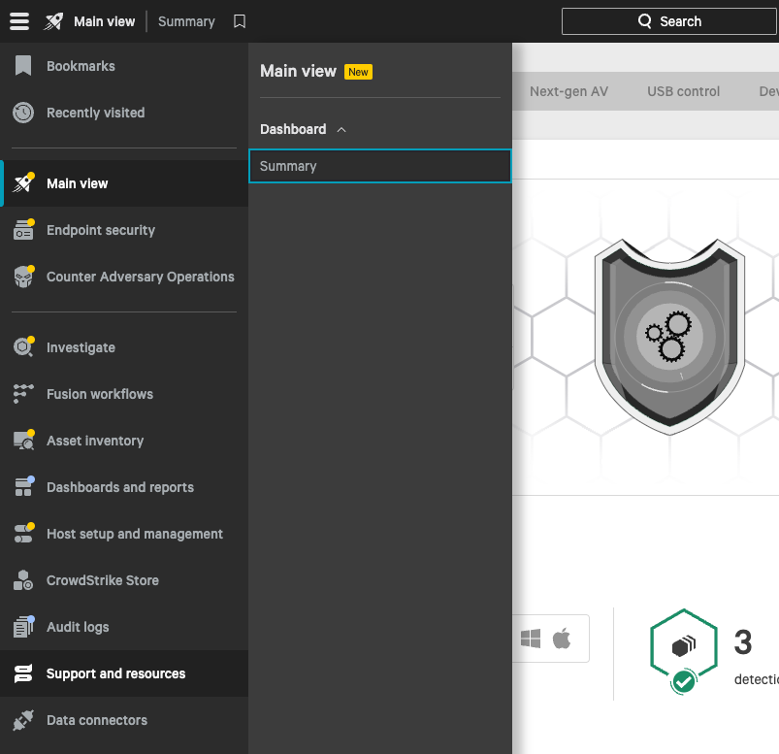Open the CrowdStrike Store
Image resolution: width=779 pixels, height=754 pixels.
pyautogui.click(x=102, y=580)
